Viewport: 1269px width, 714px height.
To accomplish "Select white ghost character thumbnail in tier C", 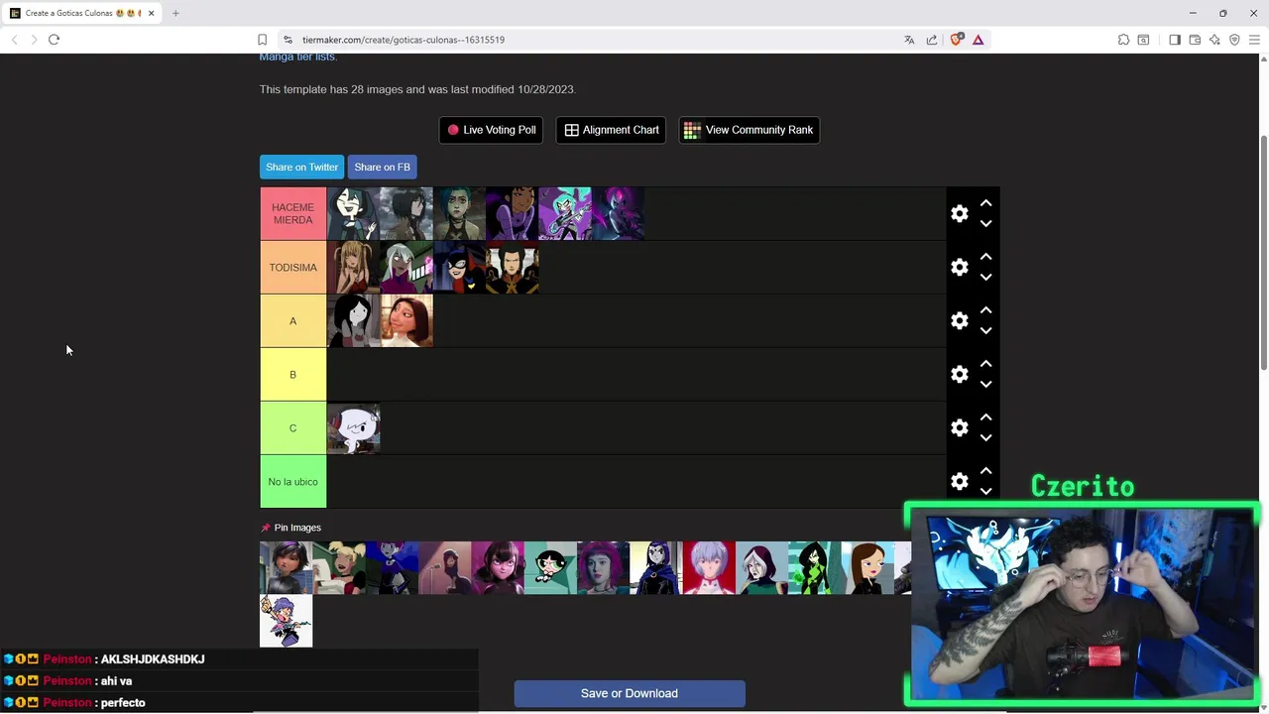I will coord(354,427).
